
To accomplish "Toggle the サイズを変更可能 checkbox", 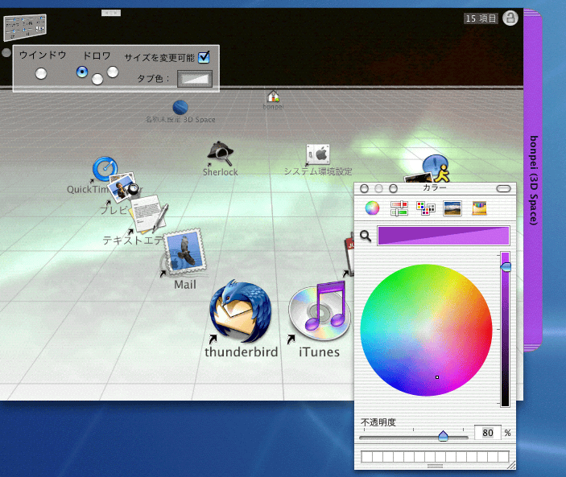I will click(x=204, y=57).
